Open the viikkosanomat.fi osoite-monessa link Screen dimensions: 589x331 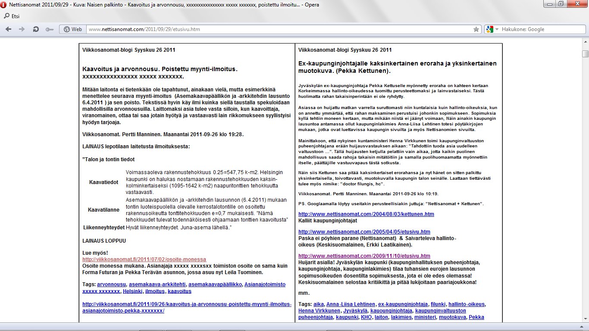point(144,259)
